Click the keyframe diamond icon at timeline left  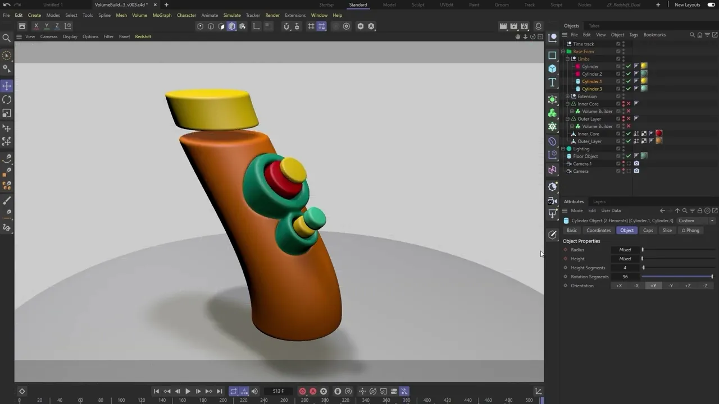pos(22,391)
